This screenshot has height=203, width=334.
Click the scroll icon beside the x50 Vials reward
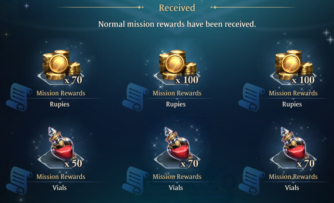19,181
